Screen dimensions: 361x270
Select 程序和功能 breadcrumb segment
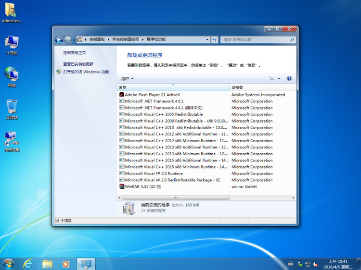pyautogui.click(x=156, y=39)
